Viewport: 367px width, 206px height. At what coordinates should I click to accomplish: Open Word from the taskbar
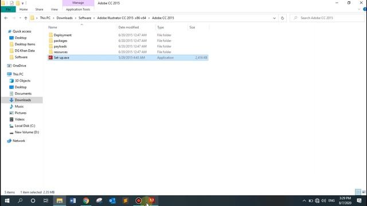73,201
